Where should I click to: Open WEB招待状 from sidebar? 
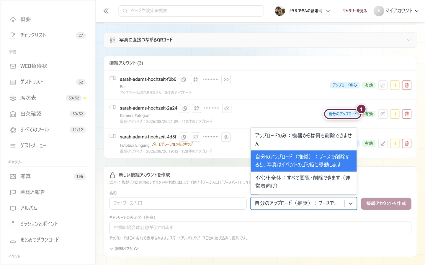pyautogui.click(x=48, y=66)
